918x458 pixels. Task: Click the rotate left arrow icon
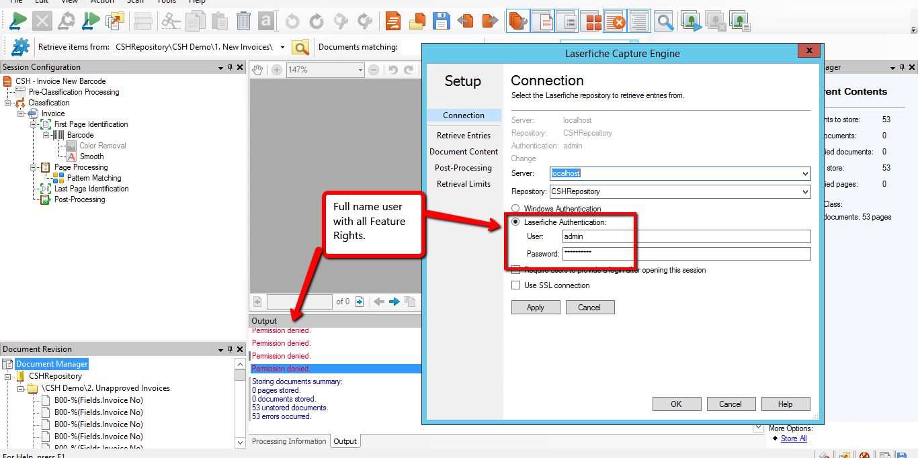click(292, 21)
